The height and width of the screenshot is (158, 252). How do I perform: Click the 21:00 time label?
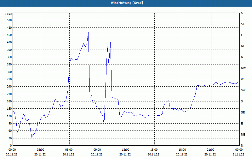click(x=211, y=150)
